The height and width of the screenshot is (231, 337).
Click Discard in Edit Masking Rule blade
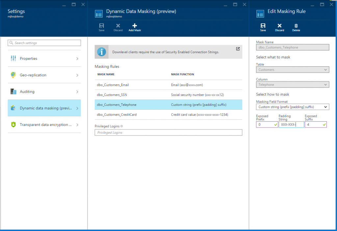(x=279, y=27)
